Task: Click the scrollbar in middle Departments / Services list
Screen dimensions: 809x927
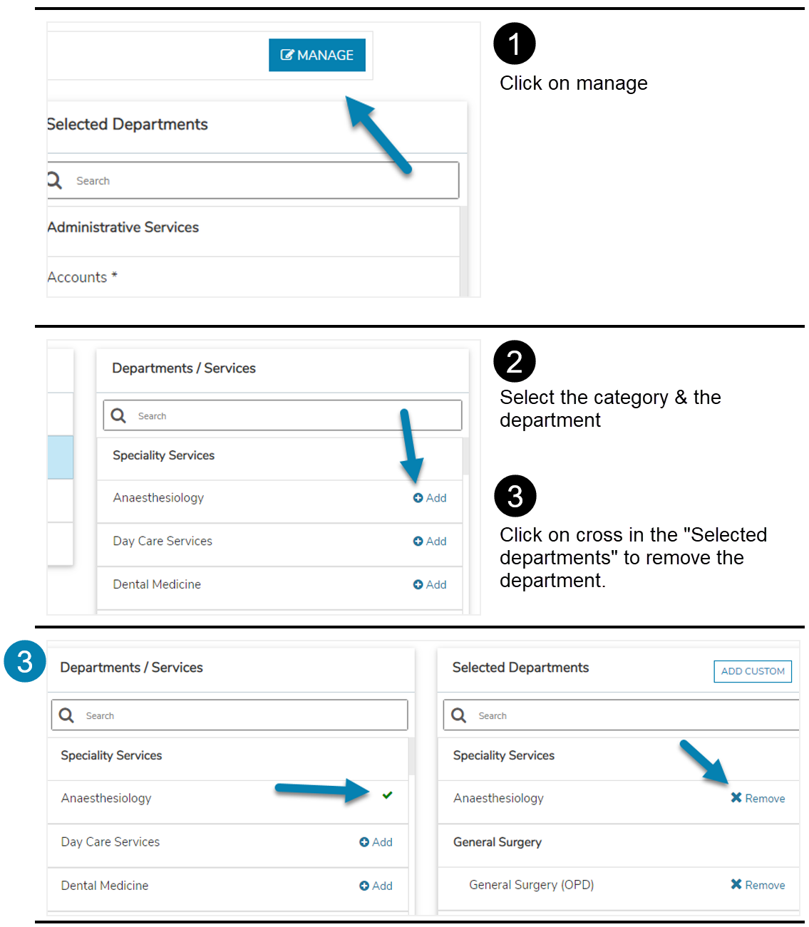Action: pos(465,457)
